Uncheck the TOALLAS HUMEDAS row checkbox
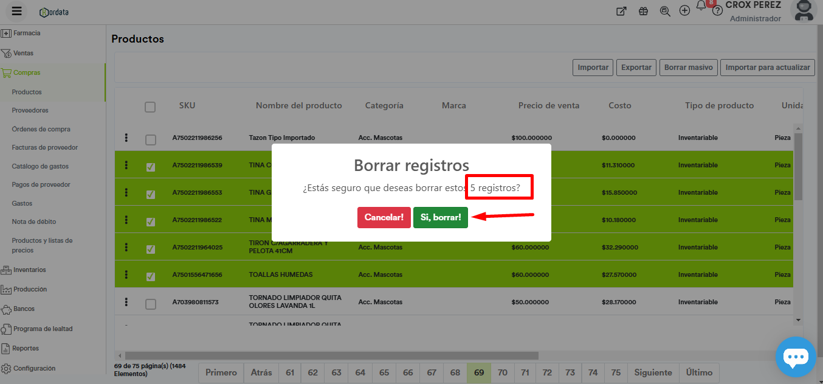 (x=151, y=276)
